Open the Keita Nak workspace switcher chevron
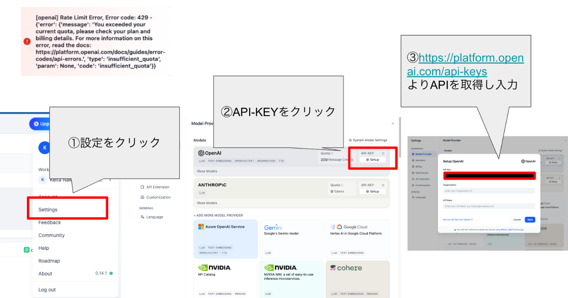 110,180
